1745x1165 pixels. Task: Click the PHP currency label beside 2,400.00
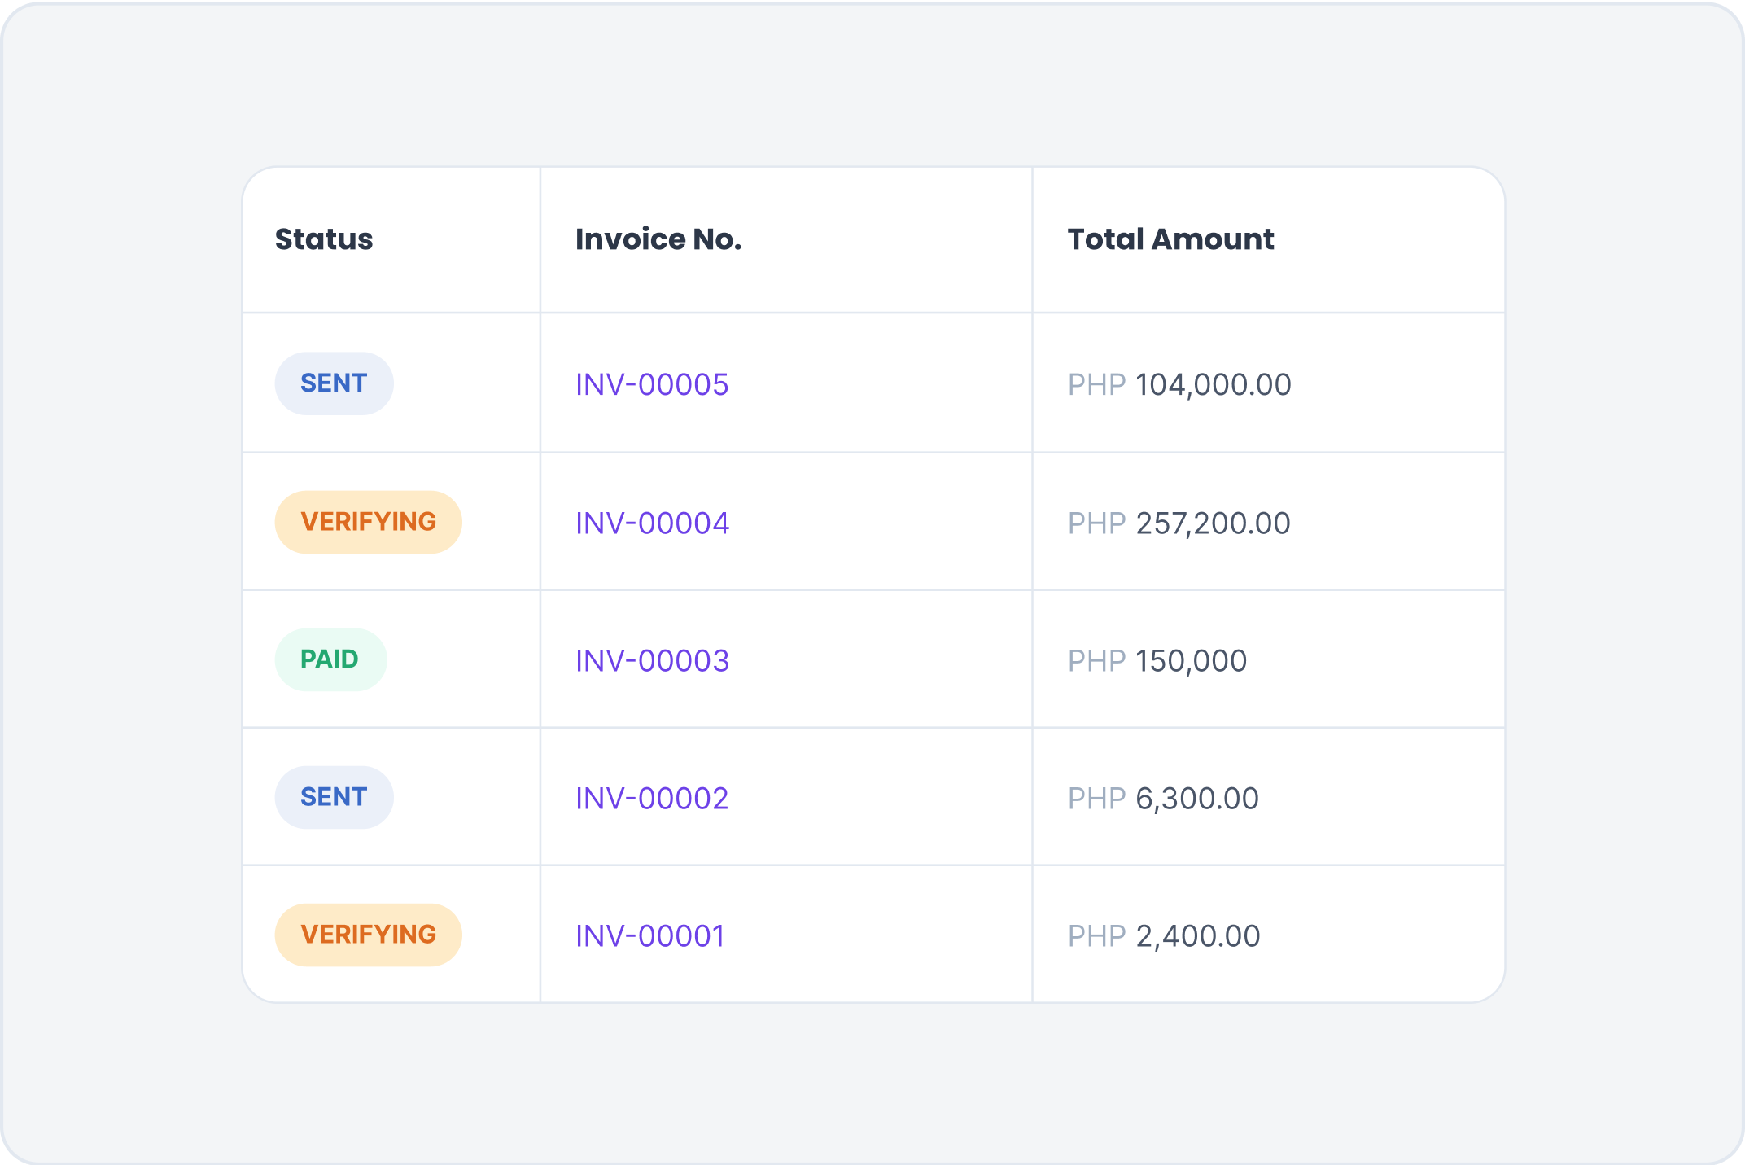pyautogui.click(x=1096, y=935)
